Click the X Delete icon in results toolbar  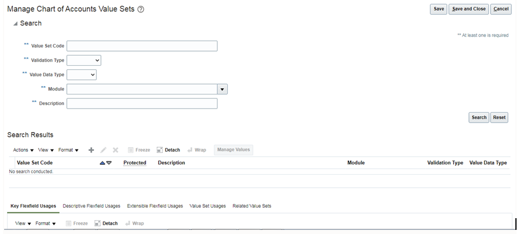116,150
